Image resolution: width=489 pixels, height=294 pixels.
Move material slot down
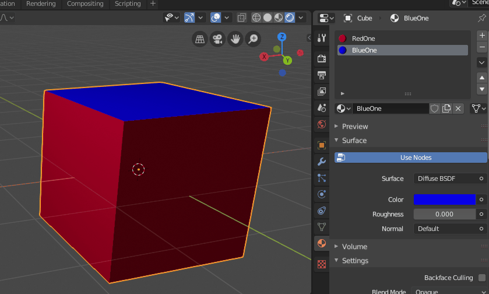(x=482, y=89)
